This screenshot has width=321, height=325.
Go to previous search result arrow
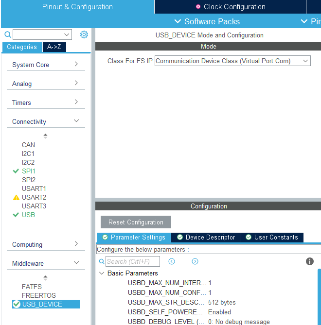coord(172,261)
